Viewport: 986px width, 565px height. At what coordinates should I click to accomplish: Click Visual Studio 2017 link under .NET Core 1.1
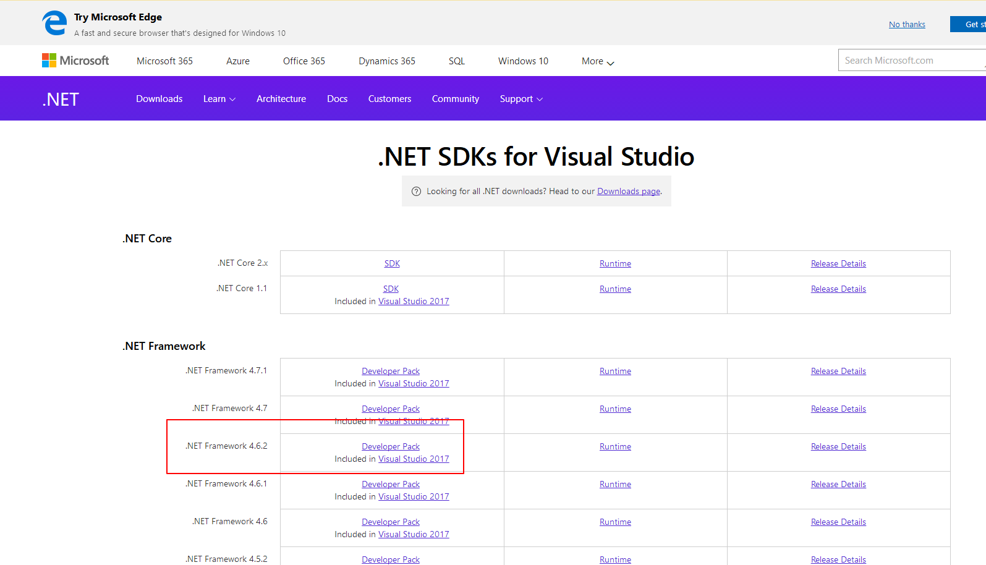click(x=414, y=302)
